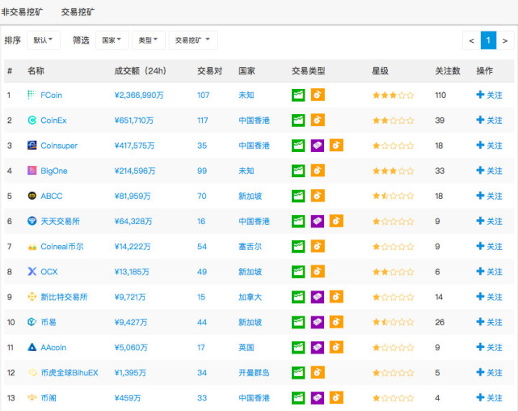The width and height of the screenshot is (518, 411).
Task: Click FCoin's green spot trading icon
Action: click(298, 95)
